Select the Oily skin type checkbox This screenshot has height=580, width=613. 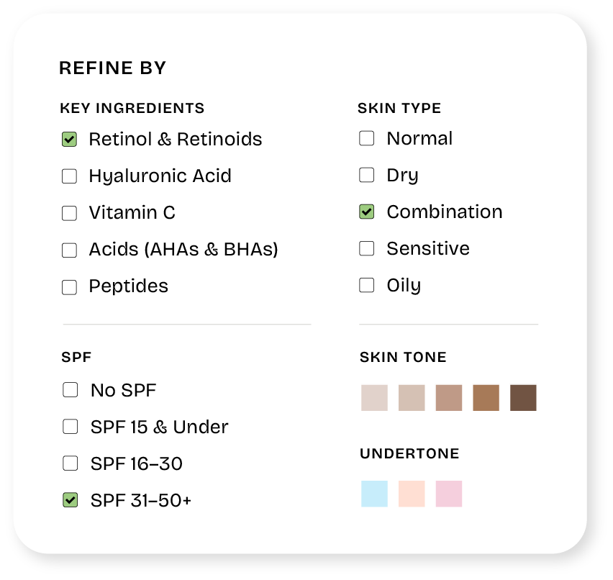pyautogui.click(x=367, y=286)
